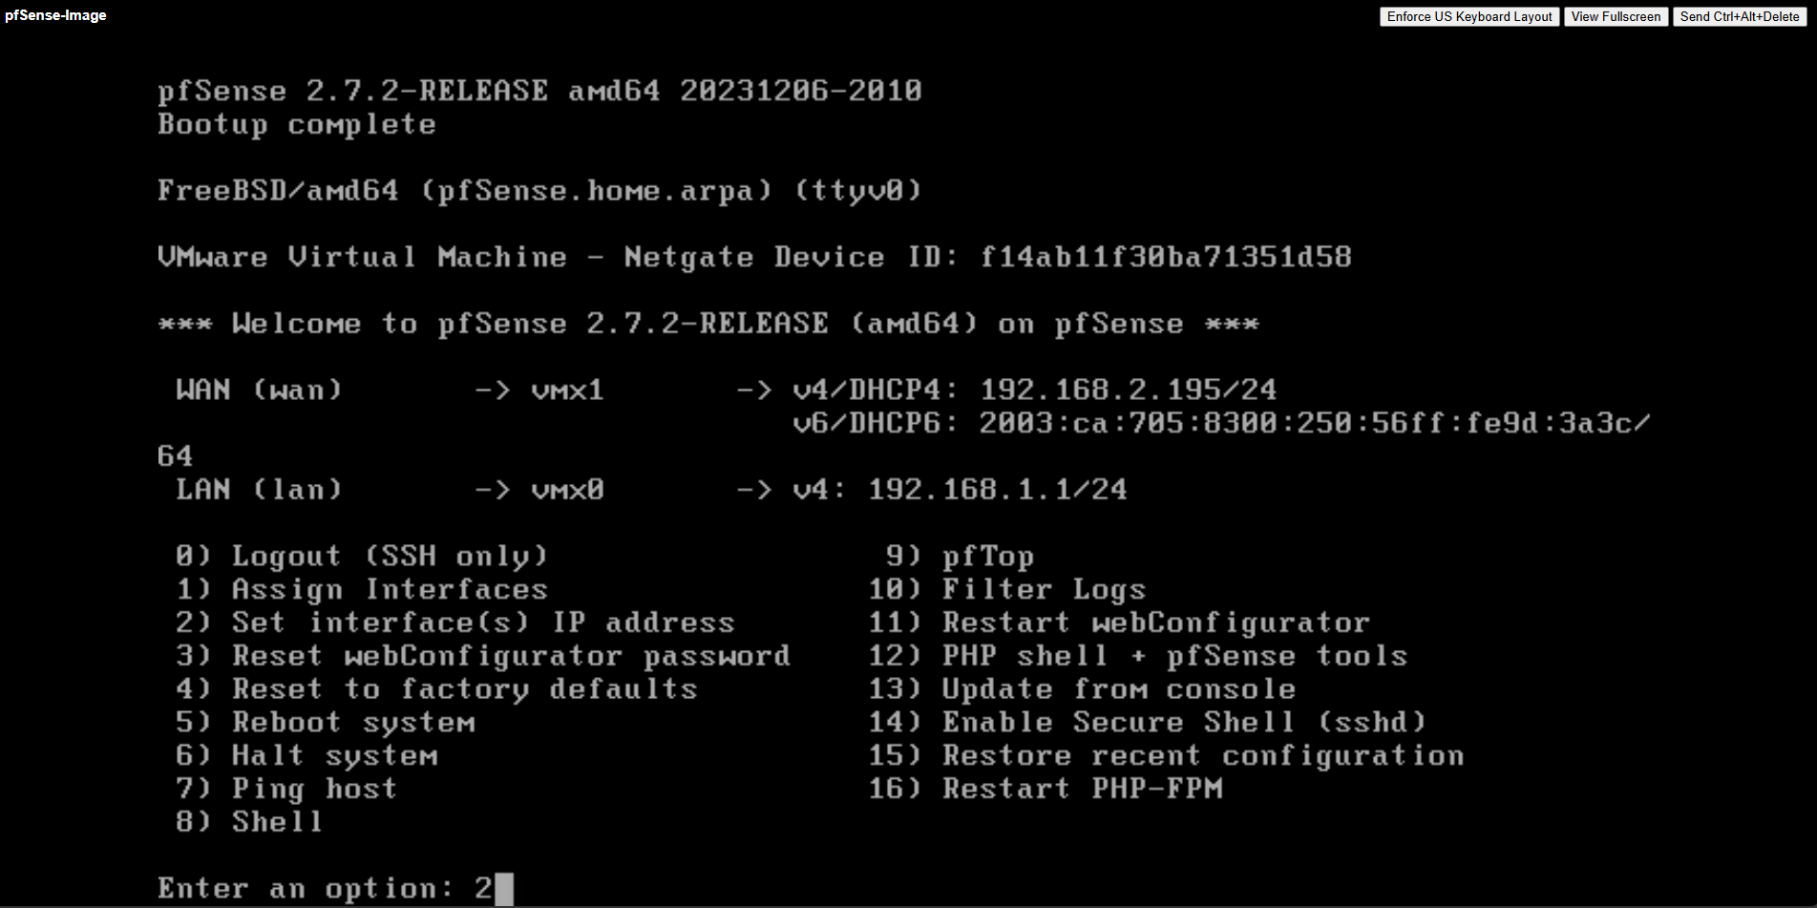
Task: Click the 'Shell' option line
Action: (249, 821)
